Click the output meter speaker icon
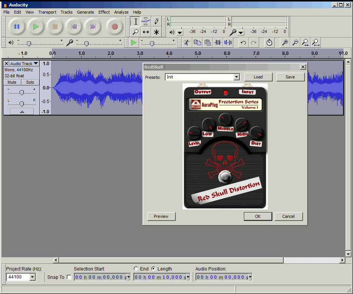Viewport: 353px width, 294px height. 172,33
